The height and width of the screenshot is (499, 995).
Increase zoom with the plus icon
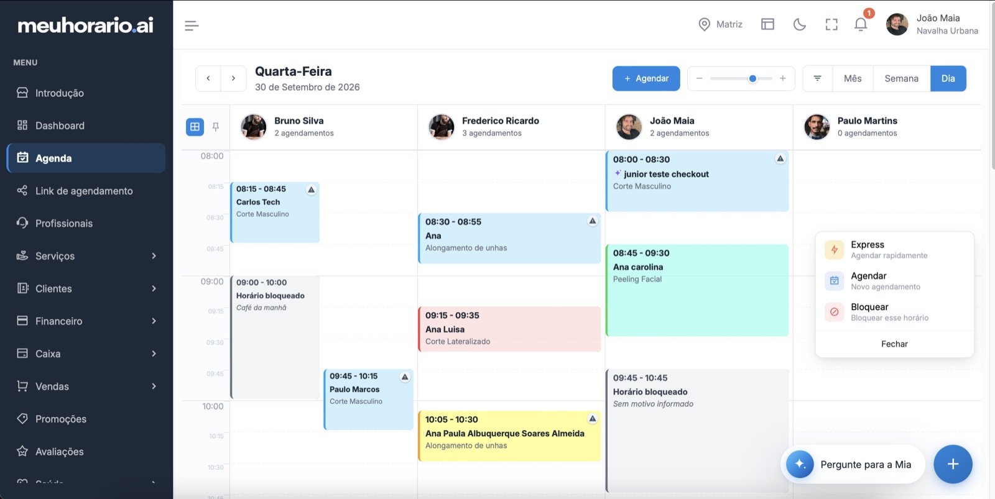[x=782, y=78]
